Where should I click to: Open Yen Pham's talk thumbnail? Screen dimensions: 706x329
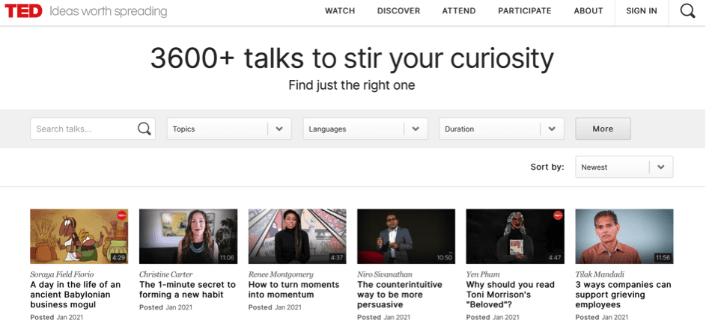(515, 236)
